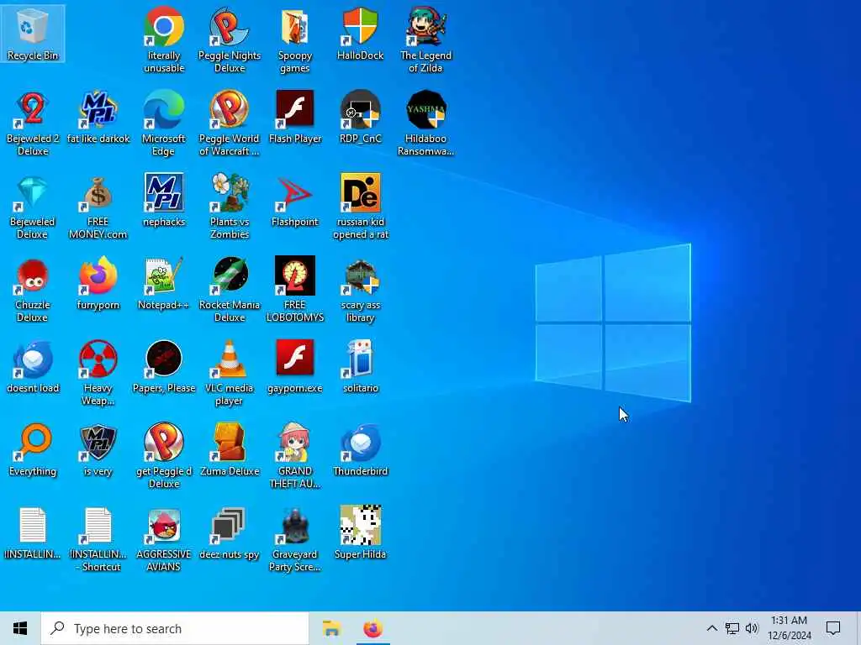861x645 pixels.
Task: Select the 'is very' MPI shield icon
Action: point(98,450)
